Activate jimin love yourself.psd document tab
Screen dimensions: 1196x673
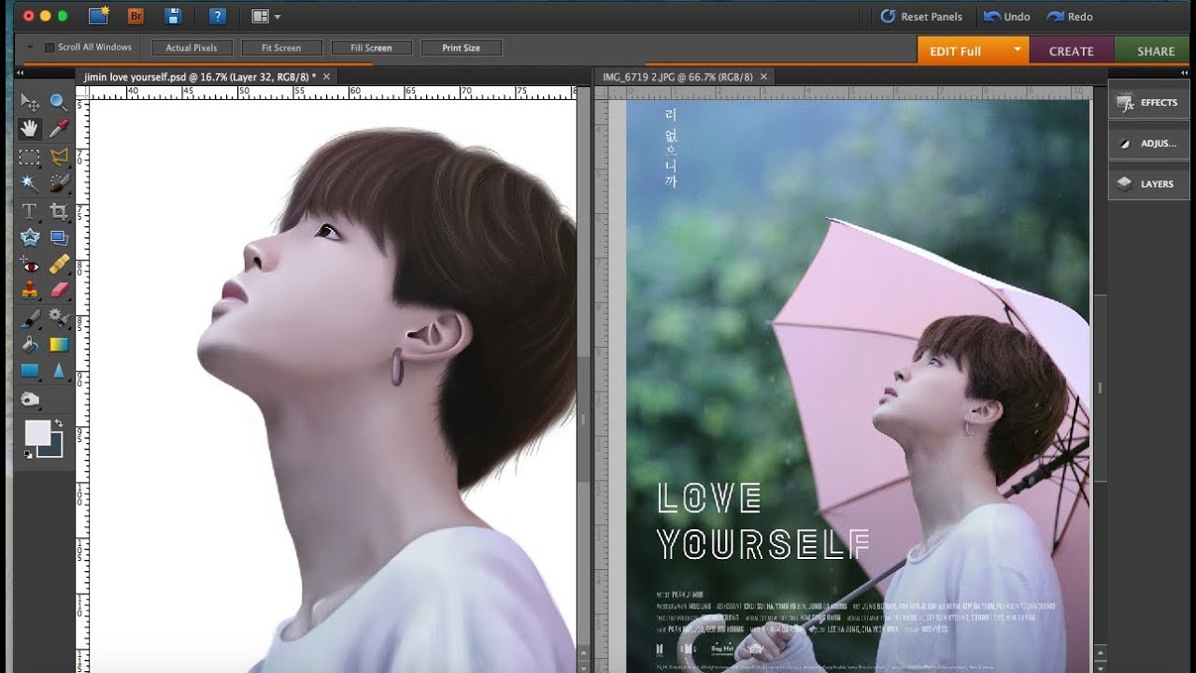click(200, 77)
